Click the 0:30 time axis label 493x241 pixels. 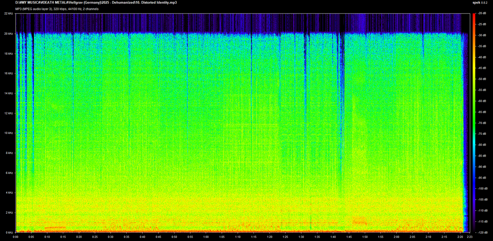coord(111,237)
